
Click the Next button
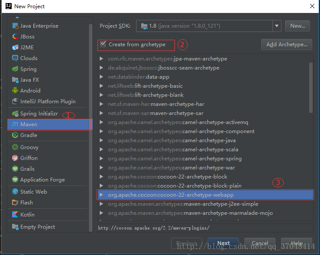click(223, 243)
